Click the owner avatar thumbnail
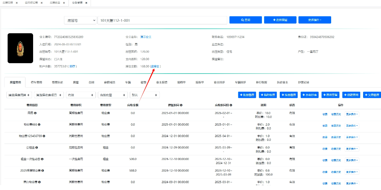Screen dimensions: 381x190 point(20,48)
